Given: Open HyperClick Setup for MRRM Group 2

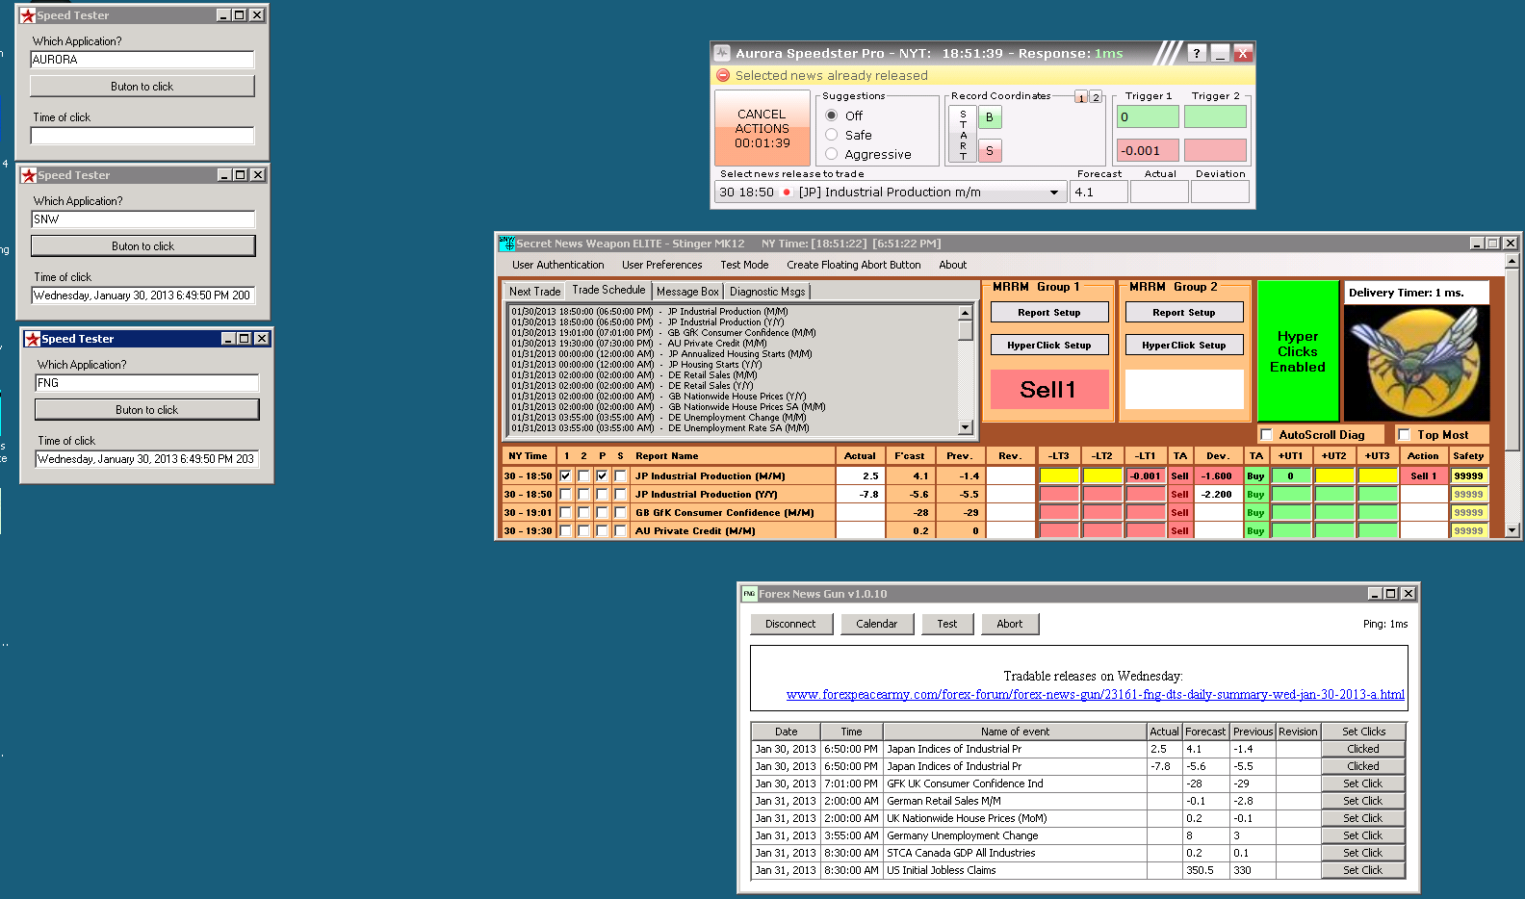Looking at the screenshot, I should pos(1184,345).
